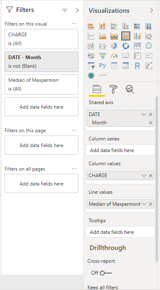160x290 pixels.
Task: Select the line and clustered column chart
Action: coord(137,36)
